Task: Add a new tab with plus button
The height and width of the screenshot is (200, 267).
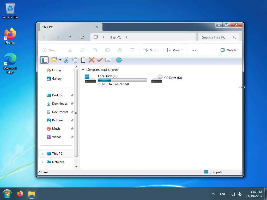Action: point(108,27)
